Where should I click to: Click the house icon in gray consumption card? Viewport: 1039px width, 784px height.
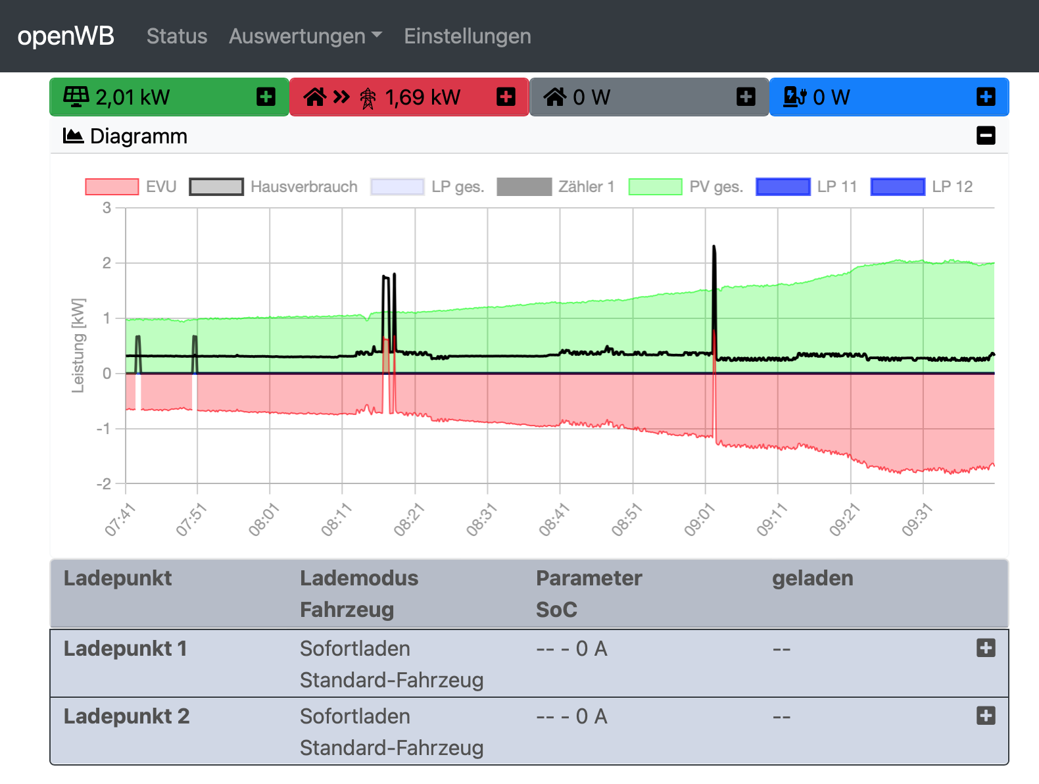point(554,97)
